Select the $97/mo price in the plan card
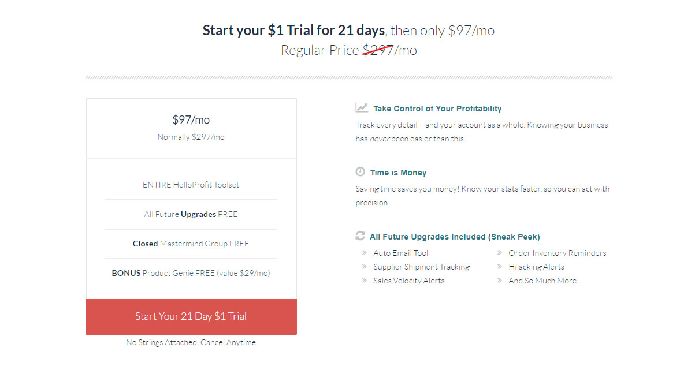695x370 pixels. 191,120
